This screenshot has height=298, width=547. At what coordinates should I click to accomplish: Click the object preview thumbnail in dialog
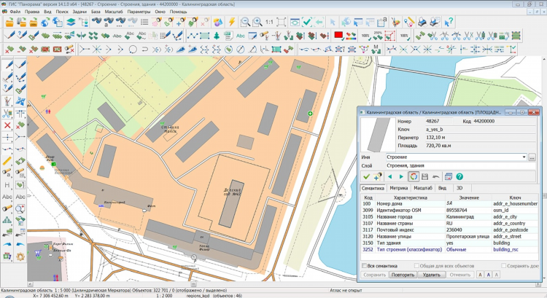click(378, 135)
